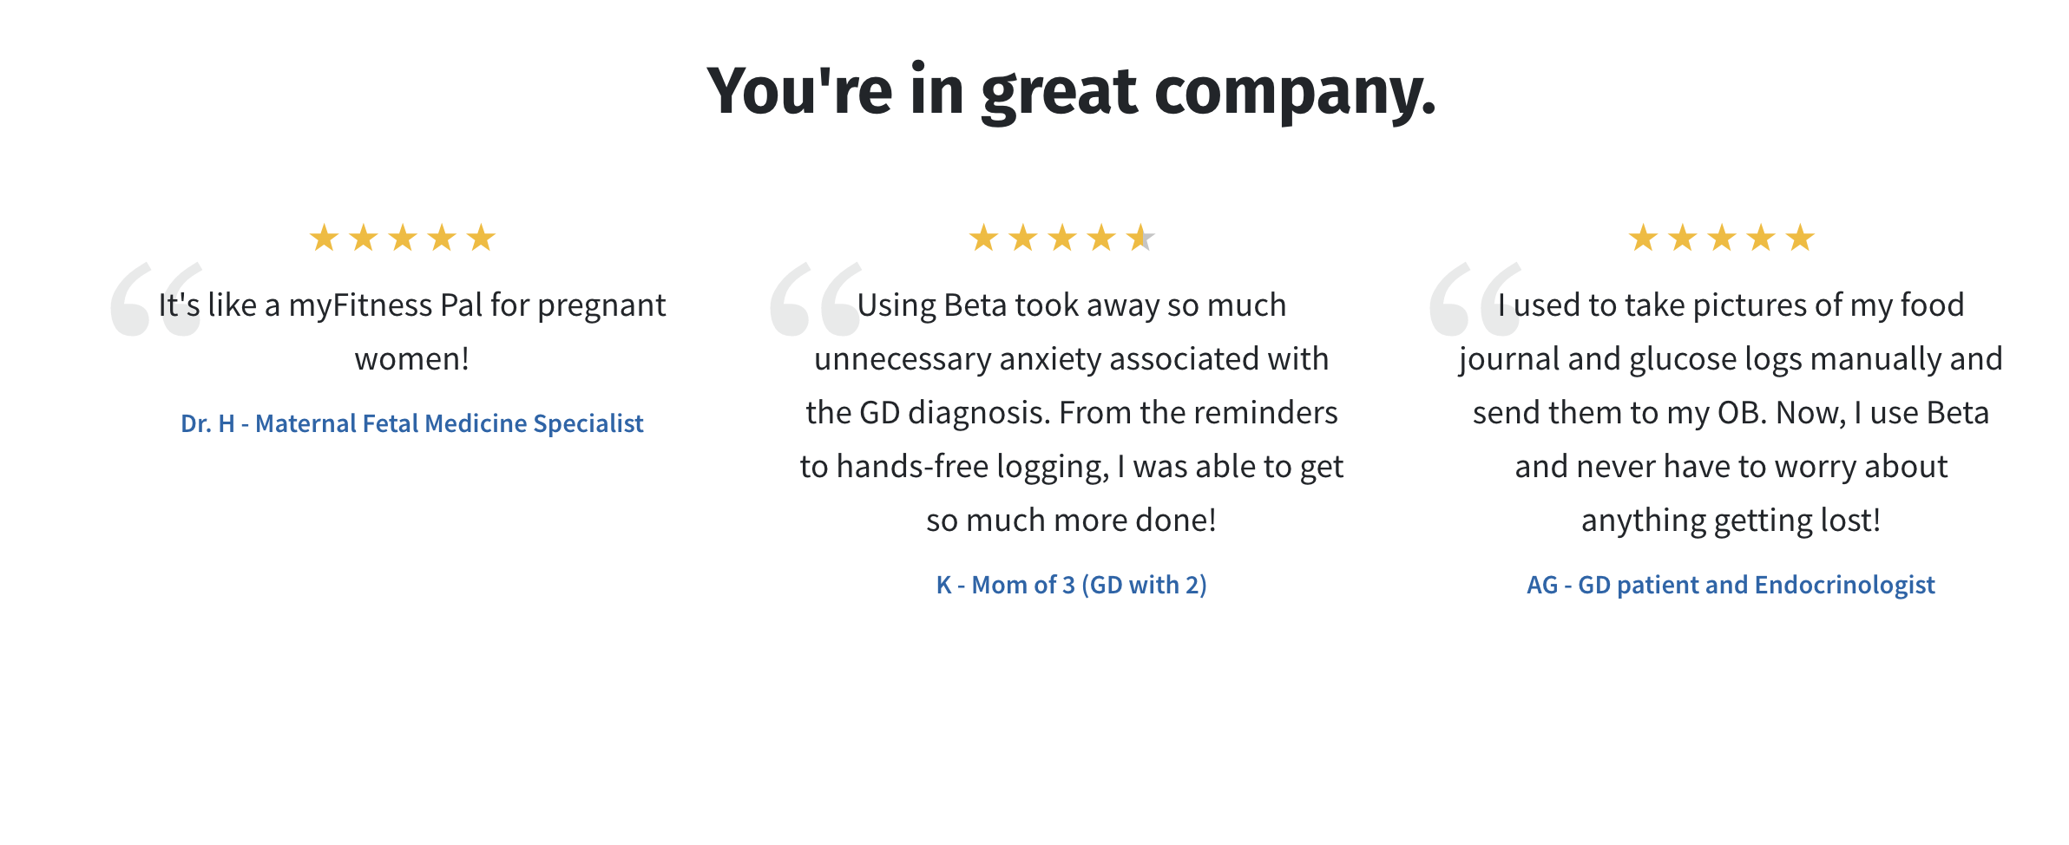2069x845 pixels.
Task: Click the myFitness Pal testimonial text
Action: 412,331
